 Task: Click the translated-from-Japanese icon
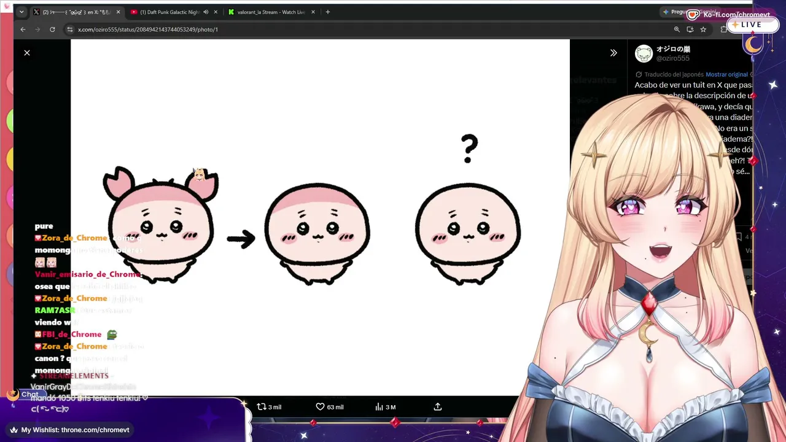point(639,74)
